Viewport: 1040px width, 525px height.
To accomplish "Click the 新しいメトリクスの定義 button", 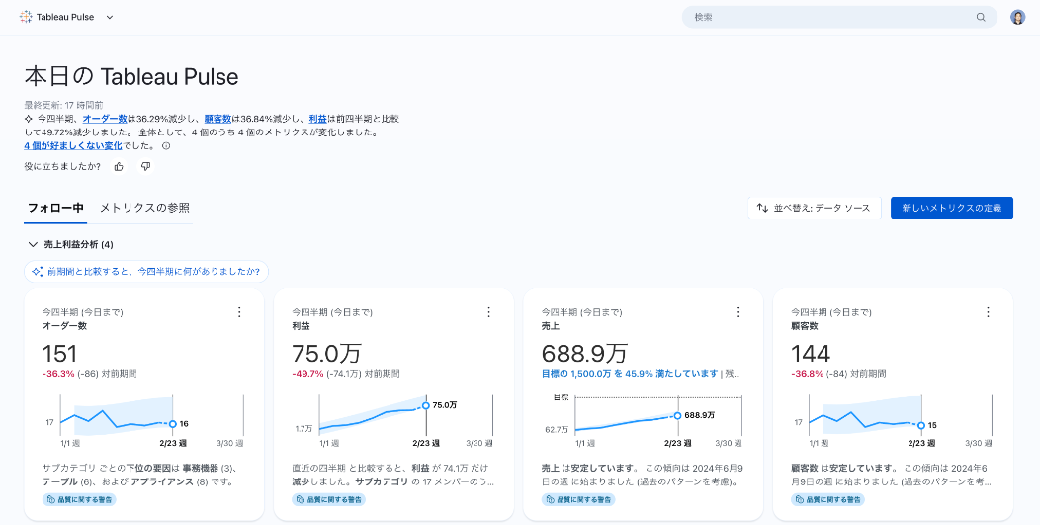I will [952, 208].
